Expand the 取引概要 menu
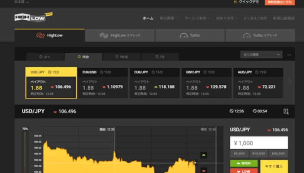This screenshot has height=173, width=304. click(169, 18)
